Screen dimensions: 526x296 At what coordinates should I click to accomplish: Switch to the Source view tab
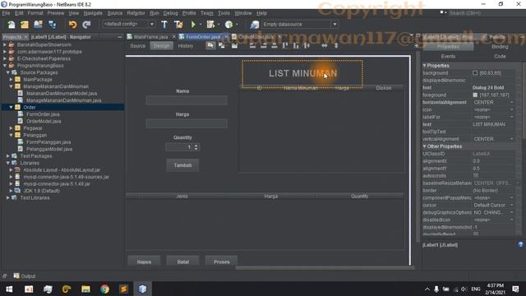138,46
